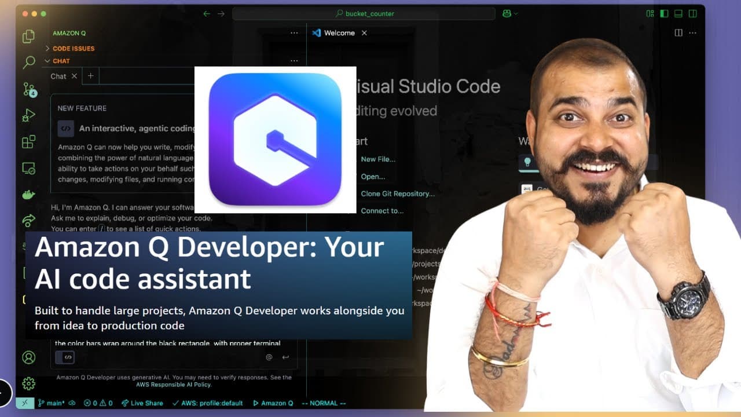Open the Run and Debug view
This screenshot has height=417, width=741.
(x=28, y=115)
